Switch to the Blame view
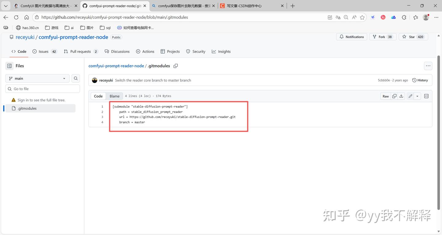442x235 pixels. click(114, 96)
